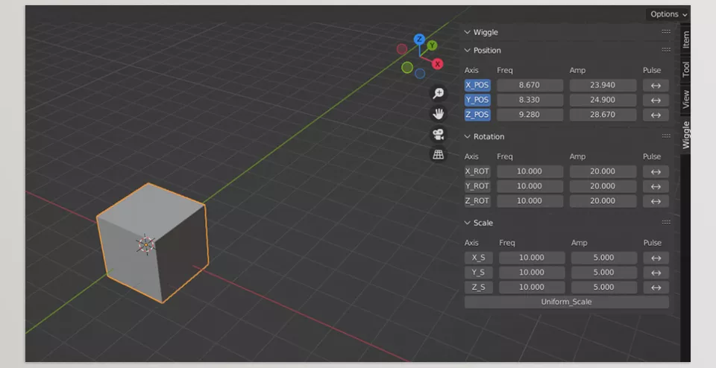Disable the Y_POS axis toggle
The width and height of the screenshot is (716, 368).
[477, 100]
